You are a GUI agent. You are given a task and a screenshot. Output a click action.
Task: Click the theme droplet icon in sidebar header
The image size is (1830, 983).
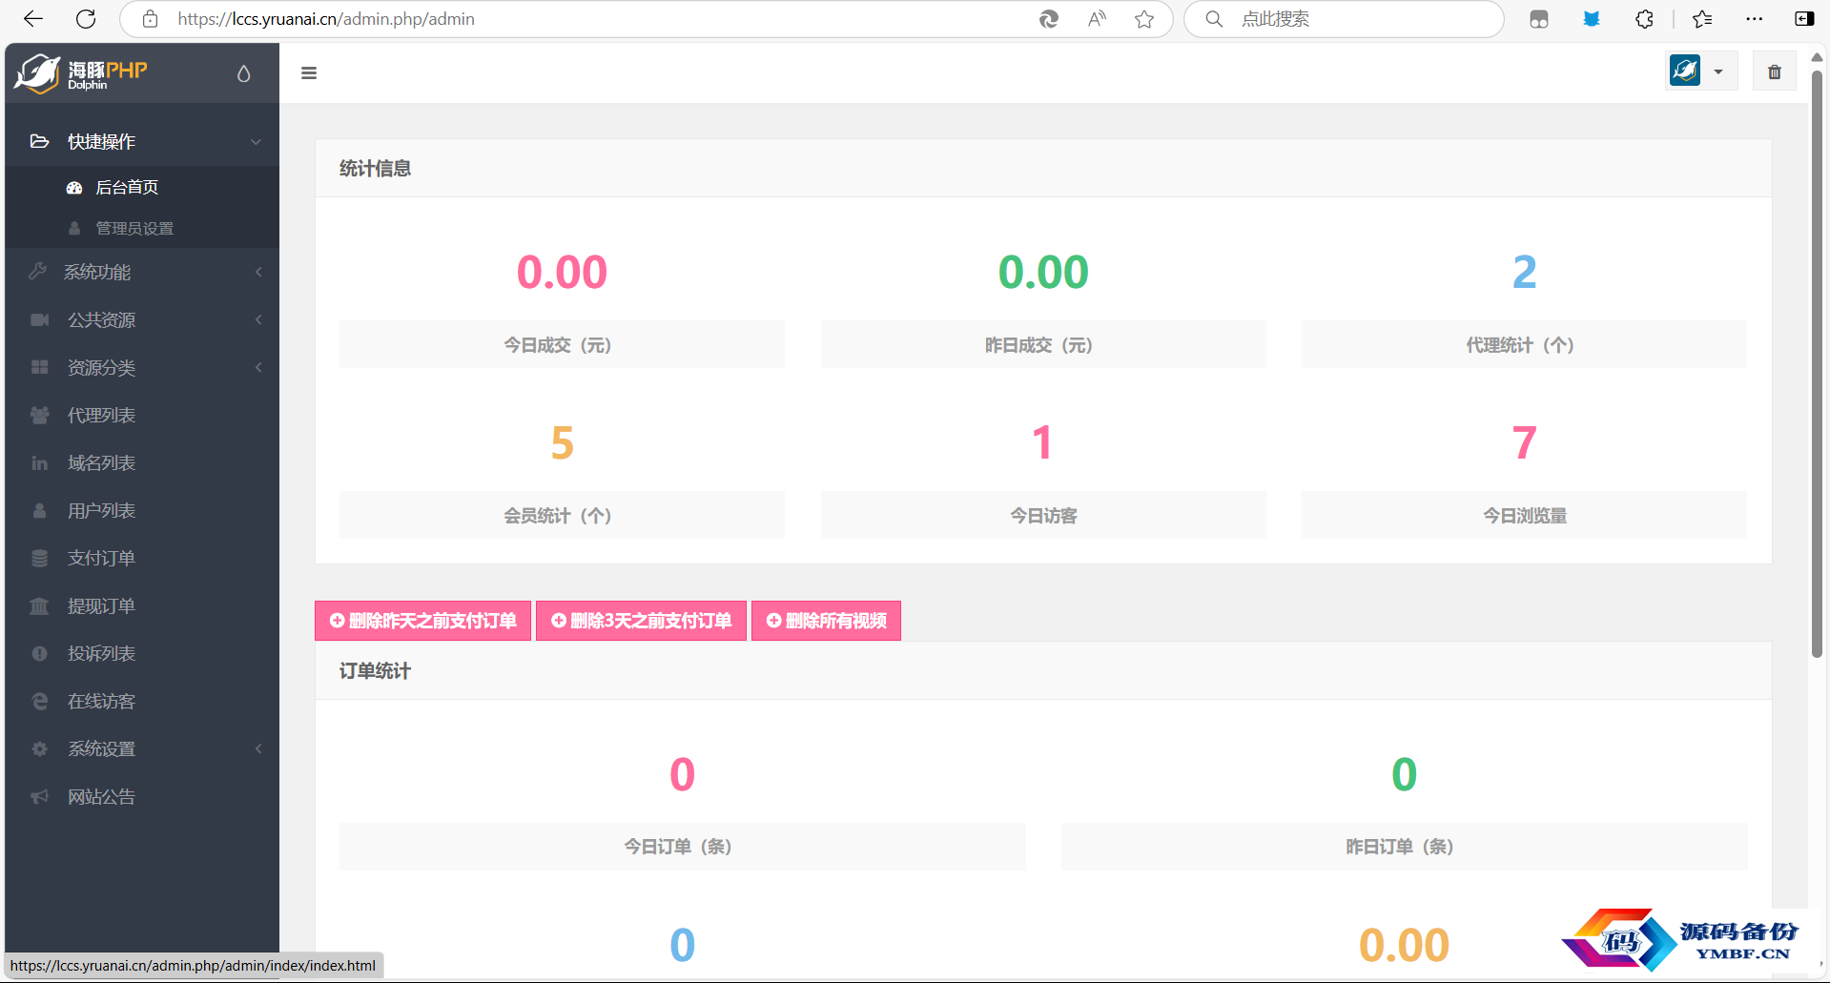(x=244, y=73)
